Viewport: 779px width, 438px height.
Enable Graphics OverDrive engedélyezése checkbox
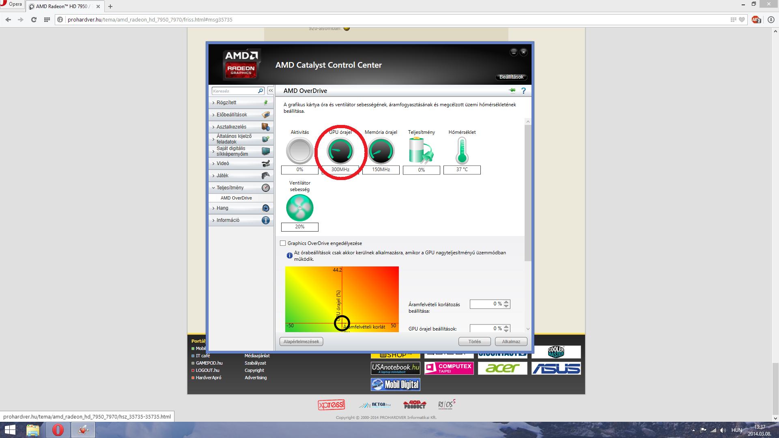pyautogui.click(x=283, y=243)
